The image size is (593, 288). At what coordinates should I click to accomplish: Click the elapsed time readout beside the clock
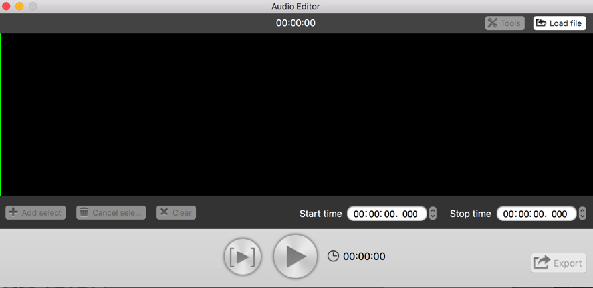[364, 257]
